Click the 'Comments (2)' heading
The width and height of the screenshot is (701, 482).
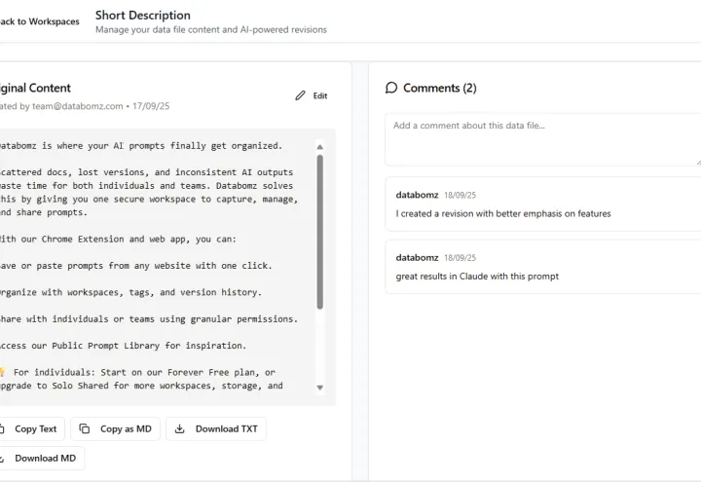point(439,88)
